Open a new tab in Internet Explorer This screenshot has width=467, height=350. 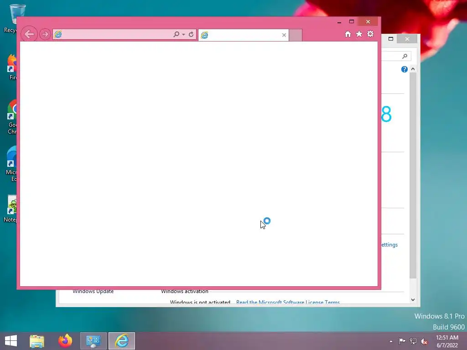(296, 35)
